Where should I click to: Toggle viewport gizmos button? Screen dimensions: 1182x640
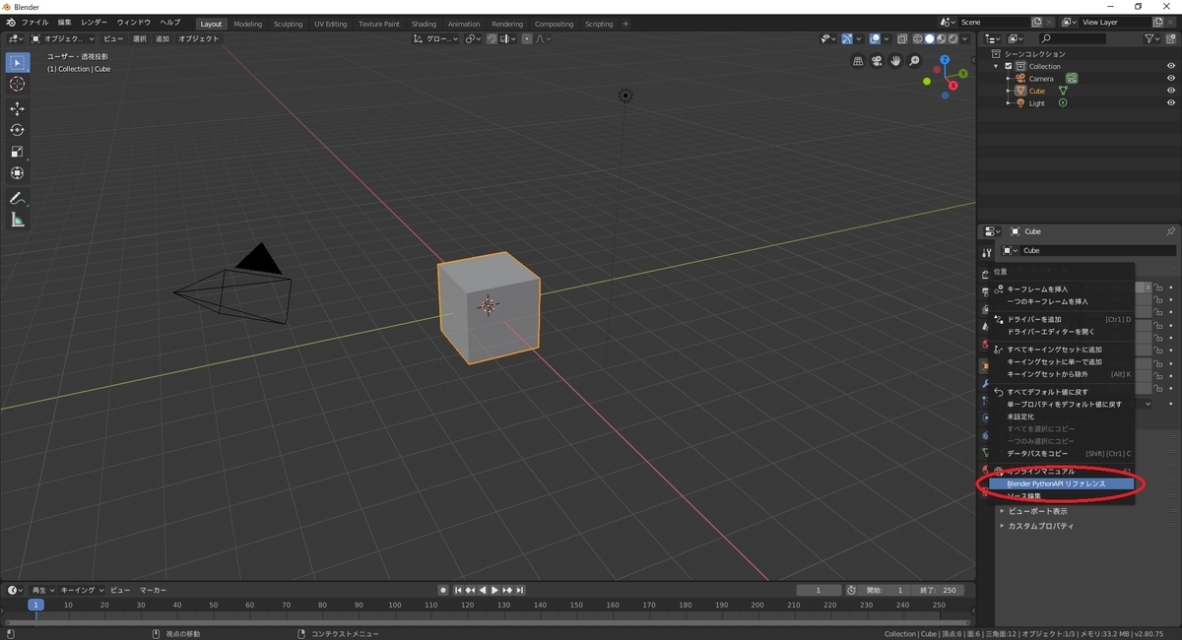(847, 38)
